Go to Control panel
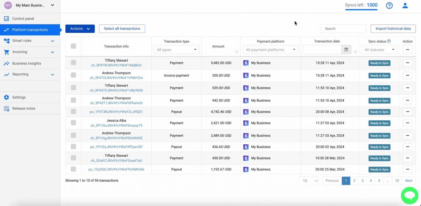Image resolution: width=421 pixels, height=206 pixels. click(x=30, y=19)
